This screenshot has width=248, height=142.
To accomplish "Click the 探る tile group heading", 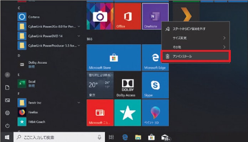I will (x=90, y=39).
